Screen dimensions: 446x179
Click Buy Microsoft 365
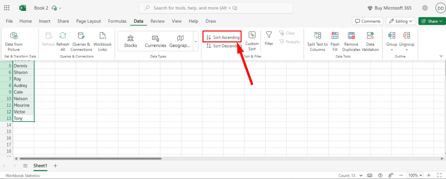pos(389,8)
